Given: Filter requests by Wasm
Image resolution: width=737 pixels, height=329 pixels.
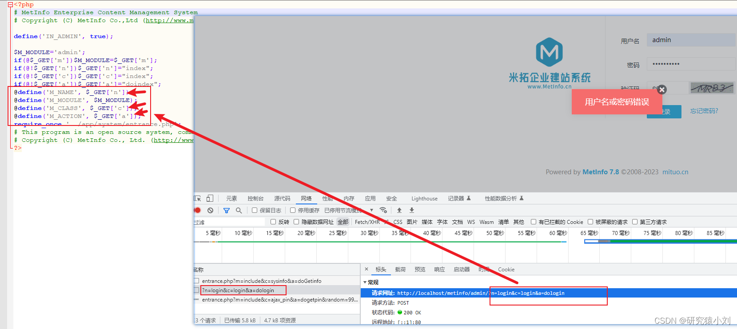Looking at the screenshot, I should (x=486, y=222).
